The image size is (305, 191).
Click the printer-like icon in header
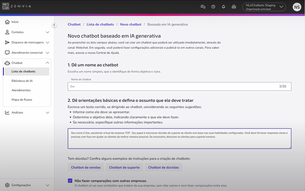coord(234,7)
